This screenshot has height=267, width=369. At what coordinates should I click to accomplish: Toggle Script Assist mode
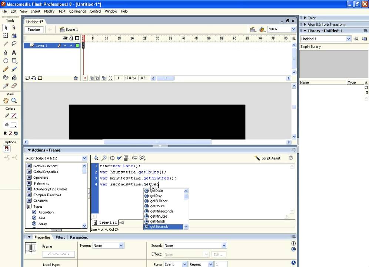tap(267, 158)
